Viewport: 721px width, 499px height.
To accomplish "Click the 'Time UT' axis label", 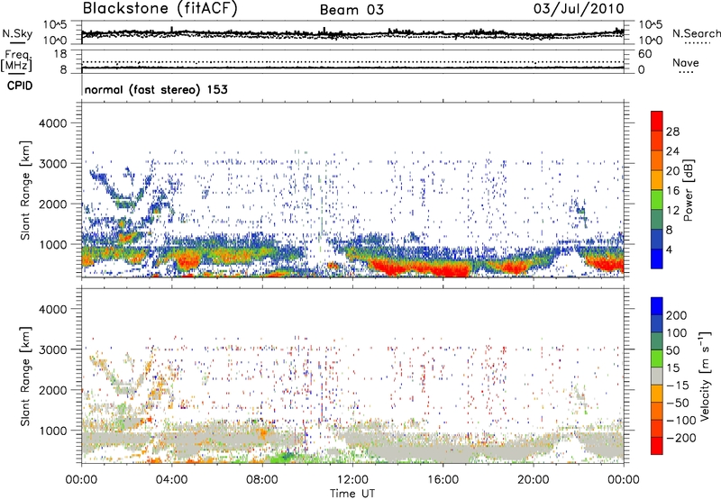I will coord(352,493).
